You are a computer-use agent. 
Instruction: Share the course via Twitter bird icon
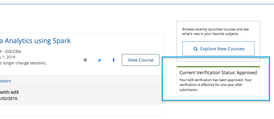100,60
